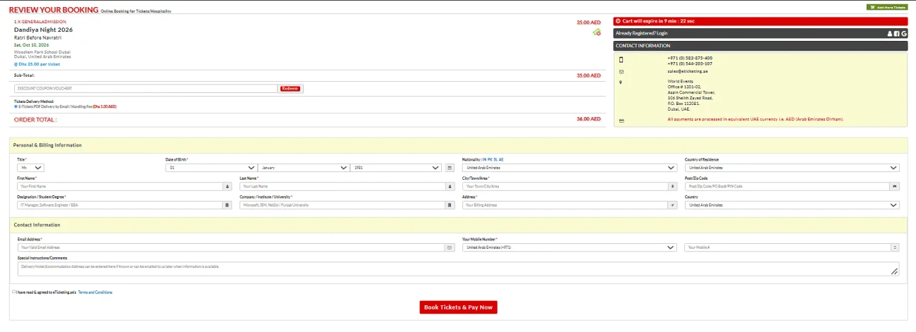Click the envelope icon in Email Address field
Image resolution: width=916 pixels, height=332 pixels.
(450, 247)
